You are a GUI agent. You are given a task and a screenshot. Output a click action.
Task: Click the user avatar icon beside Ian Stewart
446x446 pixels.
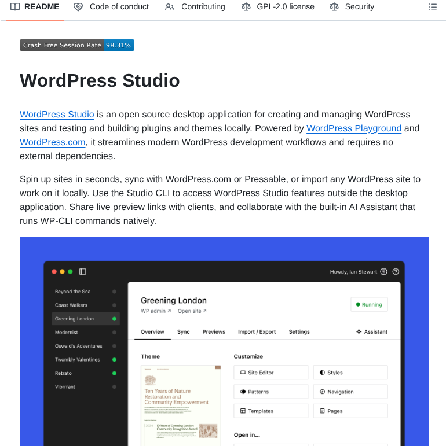383,272
